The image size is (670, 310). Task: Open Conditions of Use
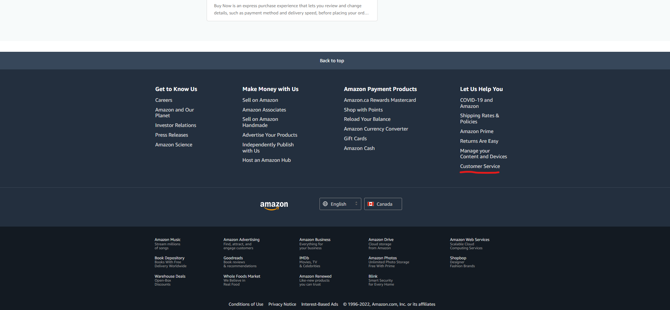[246, 304]
